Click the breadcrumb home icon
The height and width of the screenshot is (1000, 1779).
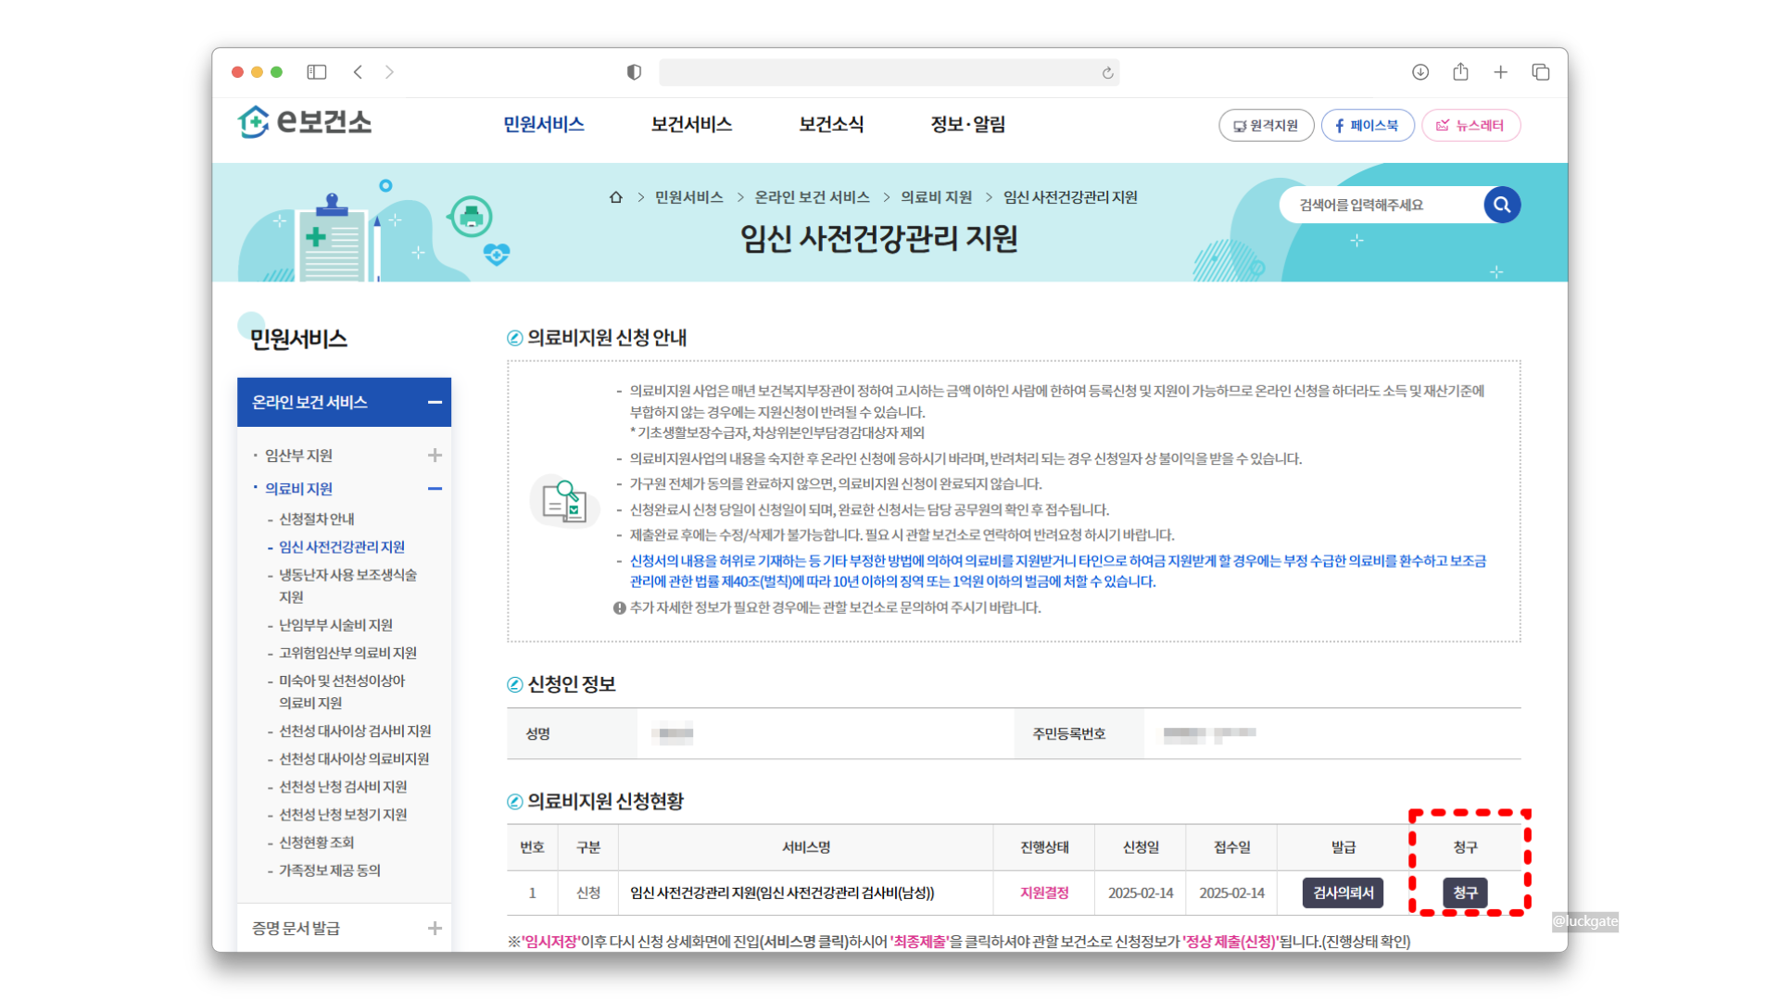point(615,197)
